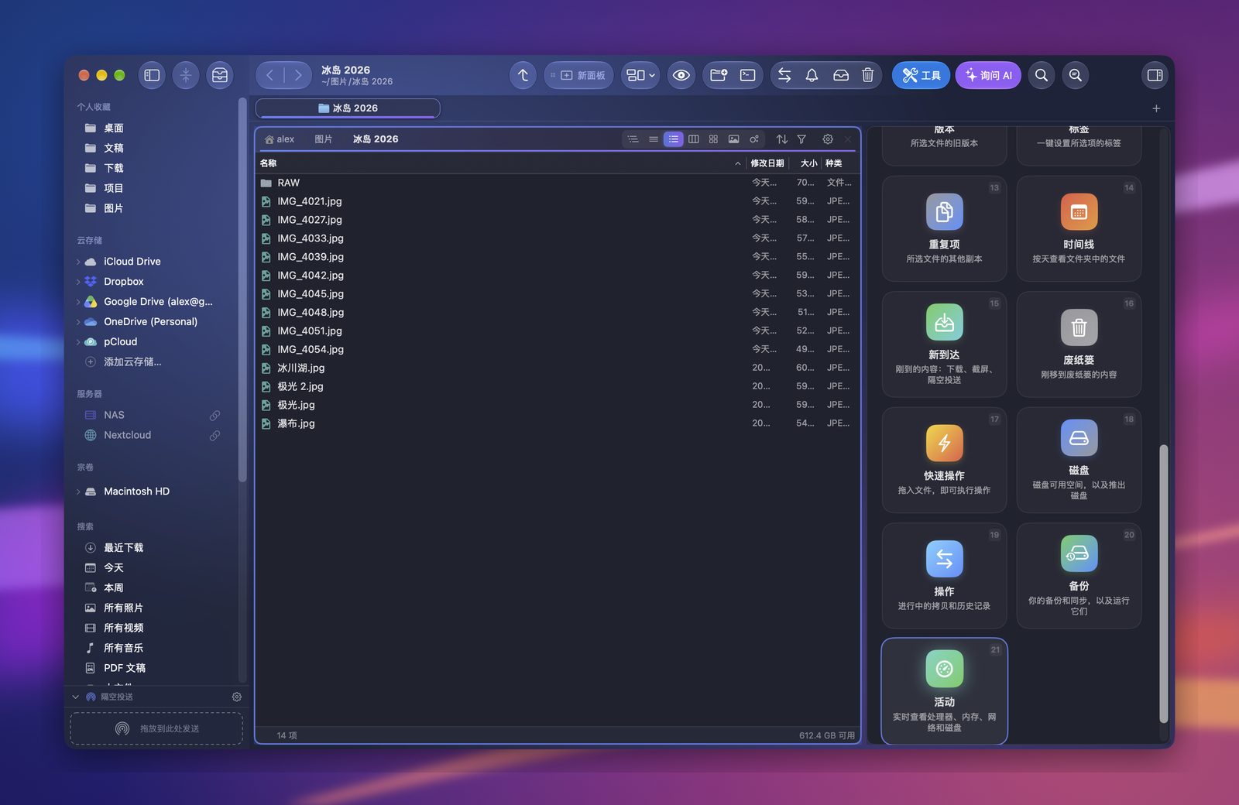Open the 重复项 duplicates tool tile

(x=944, y=228)
